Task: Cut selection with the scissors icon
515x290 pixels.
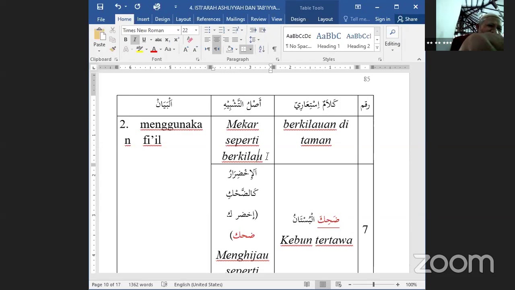Action: pyautogui.click(x=113, y=30)
